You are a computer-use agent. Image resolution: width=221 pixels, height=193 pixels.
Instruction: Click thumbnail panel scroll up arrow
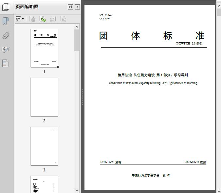pos(77,27)
